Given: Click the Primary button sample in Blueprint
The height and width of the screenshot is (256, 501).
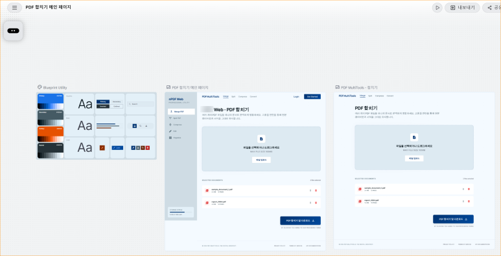Looking at the screenshot, I should point(103,101).
